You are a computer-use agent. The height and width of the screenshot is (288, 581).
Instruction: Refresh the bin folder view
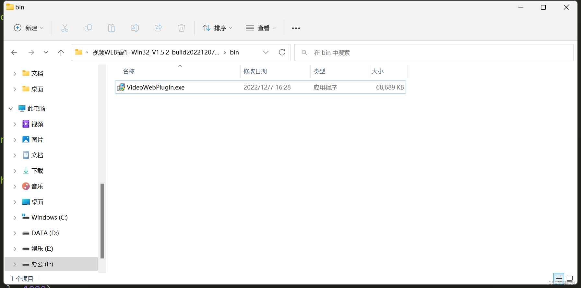(x=282, y=52)
